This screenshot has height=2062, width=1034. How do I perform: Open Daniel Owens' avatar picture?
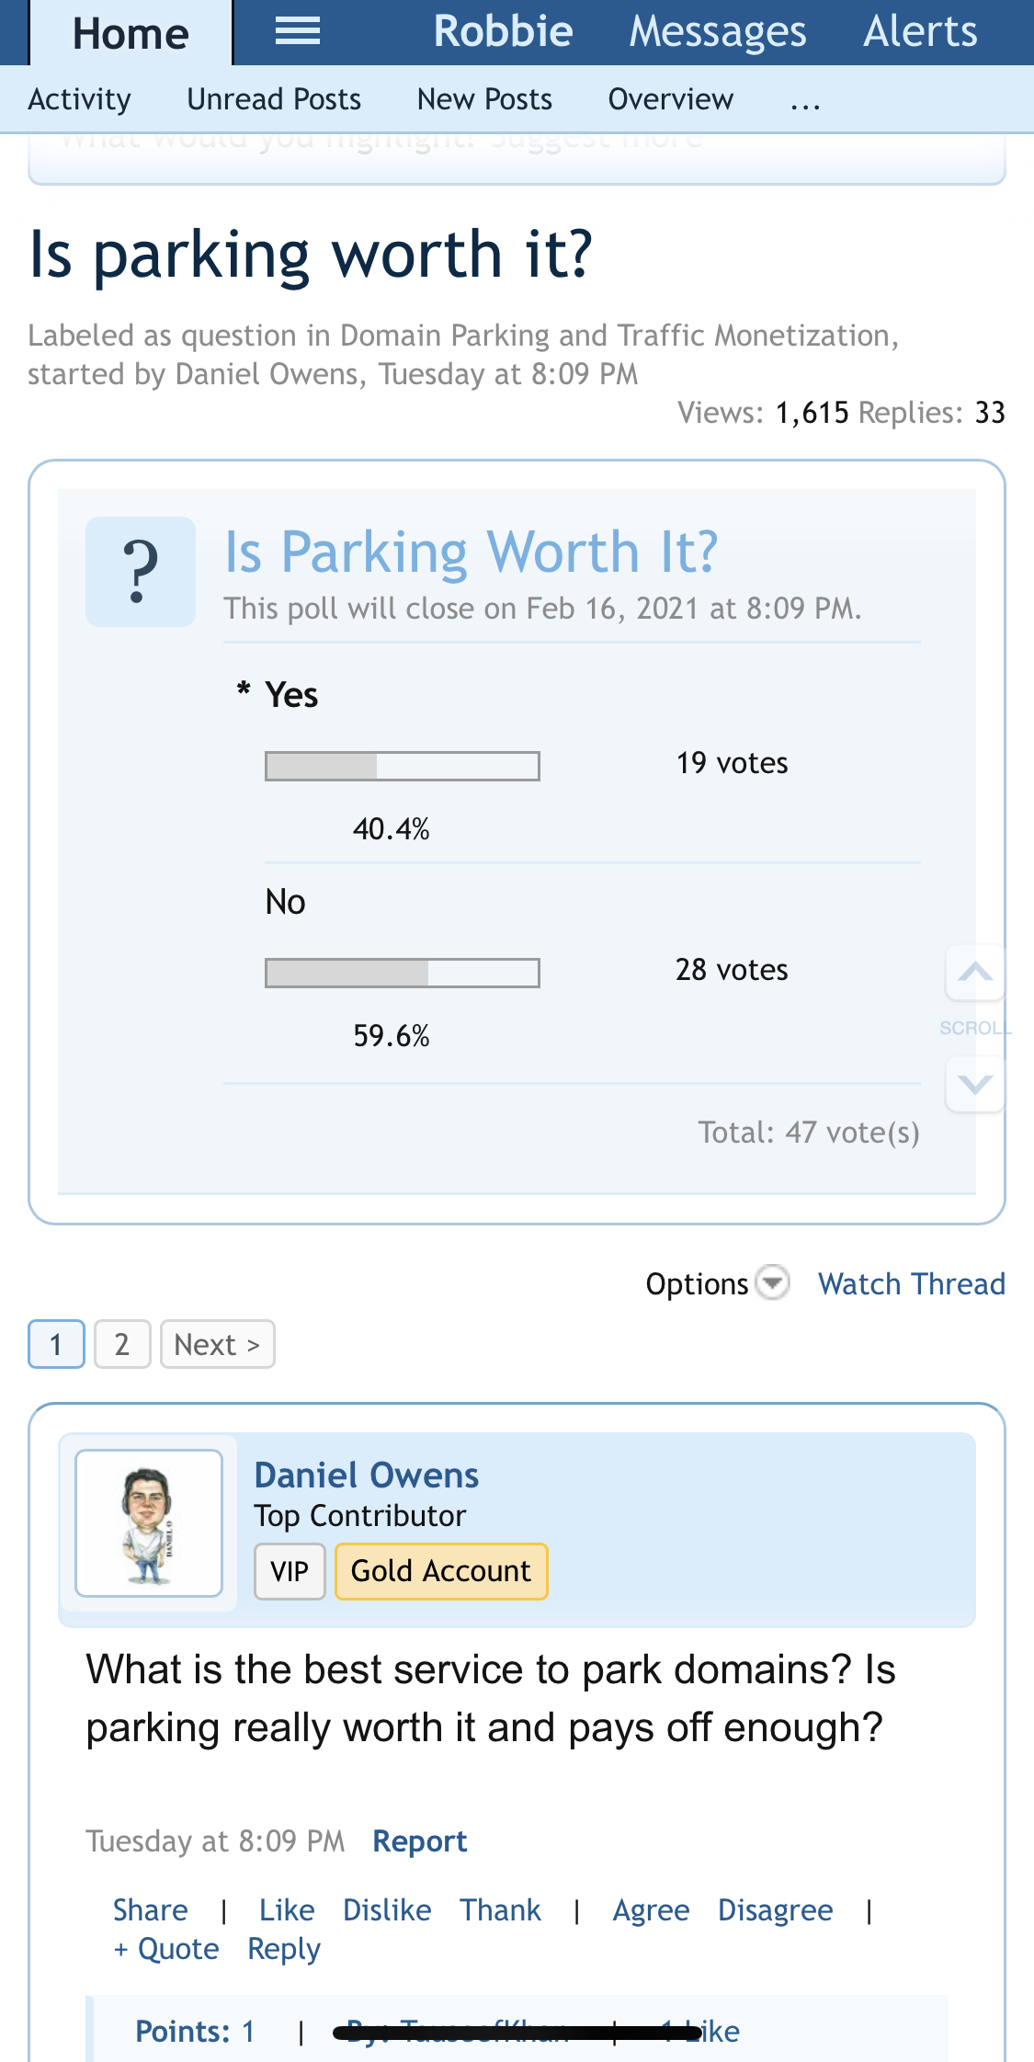(149, 1523)
